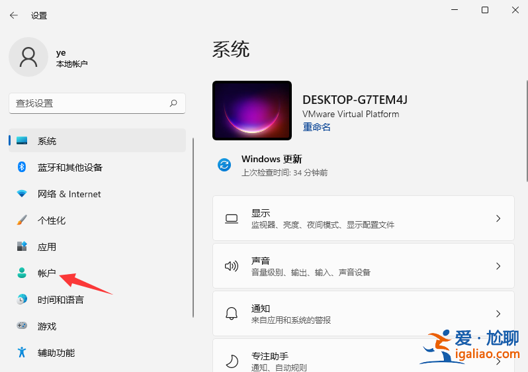This screenshot has height=372, width=528.
Task: Open the gamepad icon for 游戏
Action: [x=22, y=326]
